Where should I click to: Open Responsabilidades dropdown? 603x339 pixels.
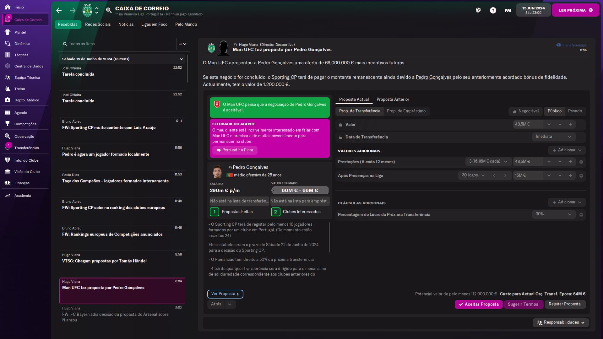(x=561, y=322)
